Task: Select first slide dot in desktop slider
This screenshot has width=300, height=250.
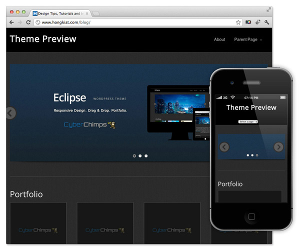Action: (134, 156)
